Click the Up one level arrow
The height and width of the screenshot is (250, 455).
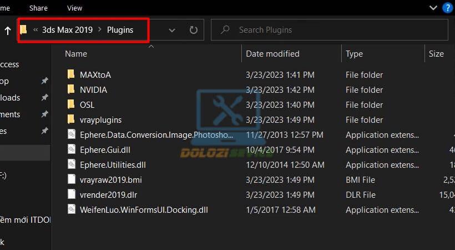tap(8, 30)
